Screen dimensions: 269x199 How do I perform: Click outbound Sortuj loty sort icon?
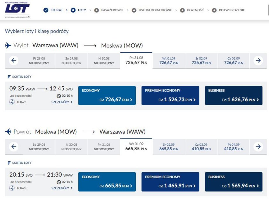tap(9, 77)
